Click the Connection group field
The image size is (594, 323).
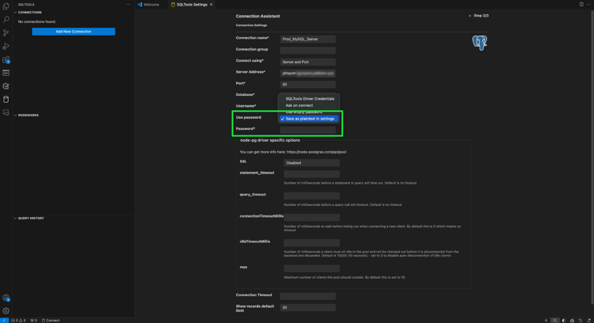(307, 51)
